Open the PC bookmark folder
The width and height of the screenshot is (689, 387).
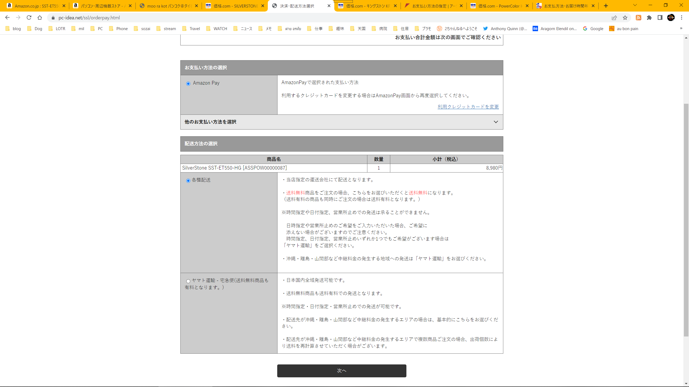point(97,28)
